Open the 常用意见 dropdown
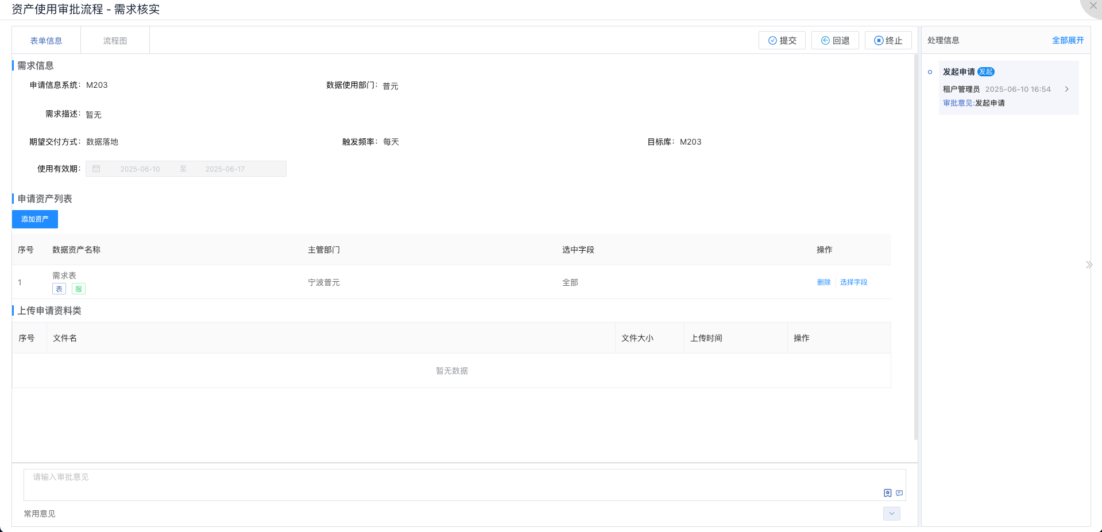The width and height of the screenshot is (1102, 532). (891, 514)
